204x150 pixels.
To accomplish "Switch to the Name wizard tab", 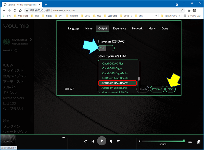I will click(89, 28).
